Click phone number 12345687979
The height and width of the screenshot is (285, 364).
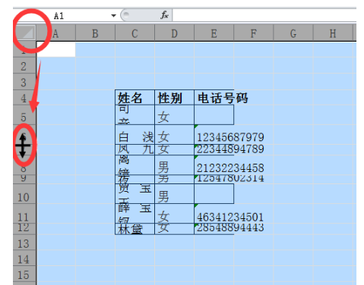pyautogui.click(x=230, y=137)
